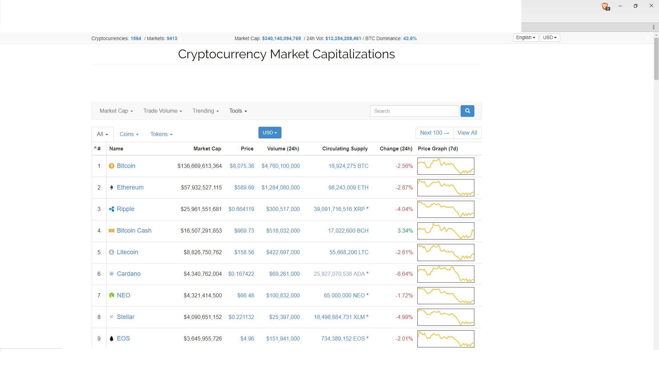659x370 pixels.
Task: Sort by Market Cap column header
Action: click(207, 149)
